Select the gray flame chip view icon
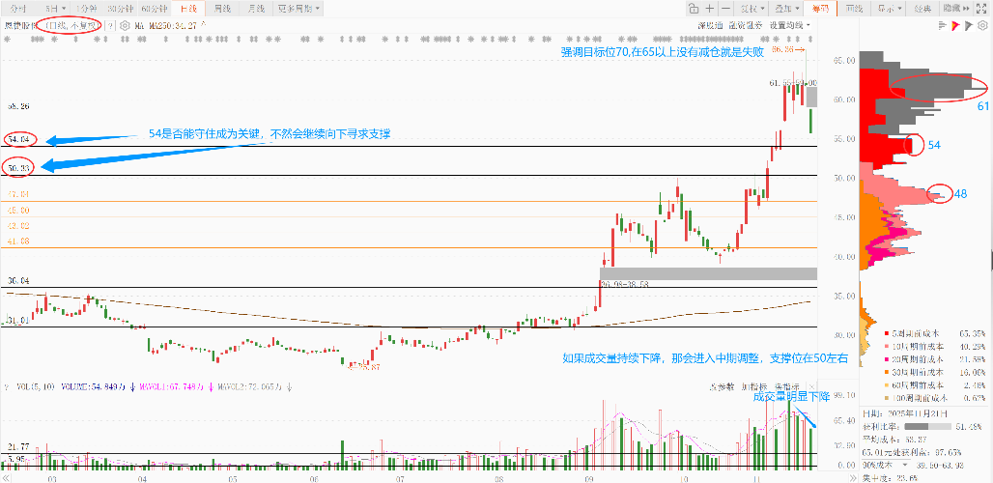 [968, 26]
